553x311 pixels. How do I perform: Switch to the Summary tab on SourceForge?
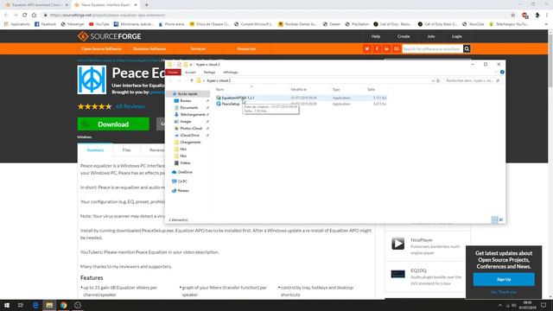[x=95, y=149]
